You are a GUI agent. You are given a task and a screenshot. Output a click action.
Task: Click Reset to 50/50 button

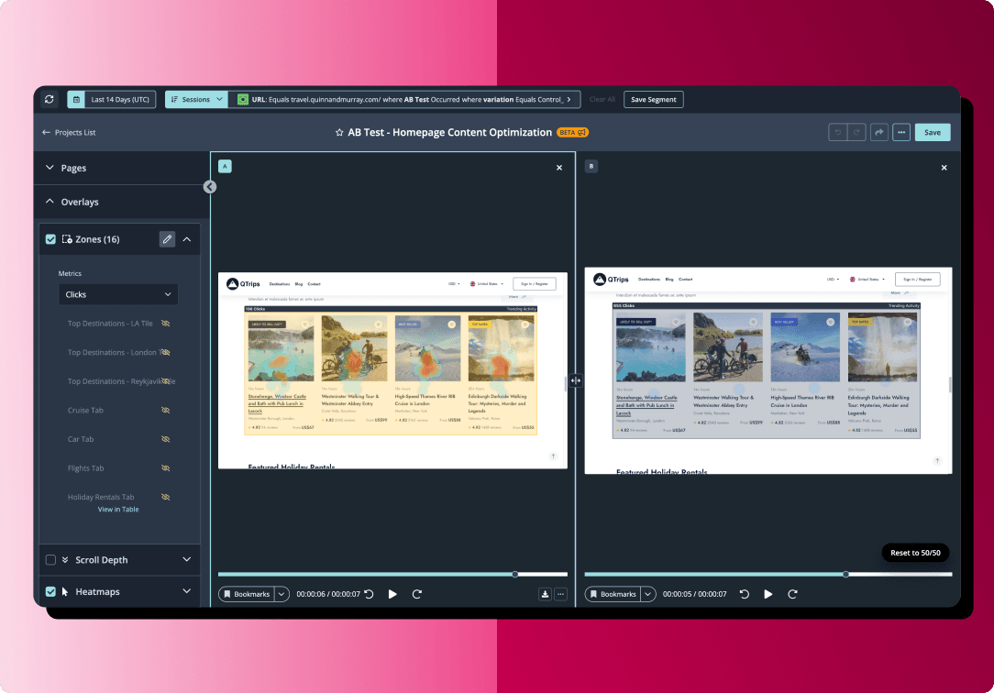pos(915,553)
